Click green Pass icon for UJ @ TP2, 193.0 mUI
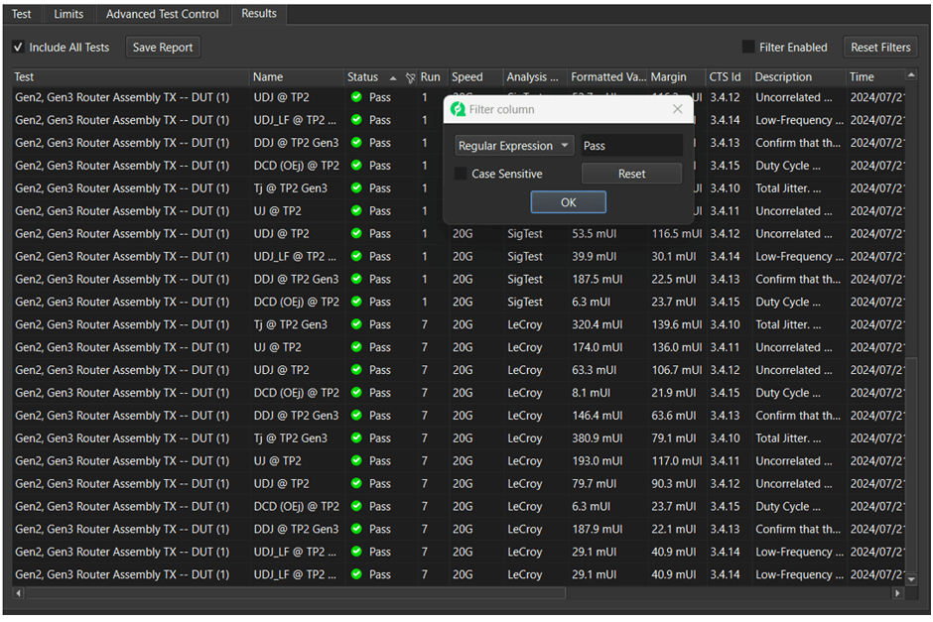This screenshot has width=933, height=622. (356, 461)
